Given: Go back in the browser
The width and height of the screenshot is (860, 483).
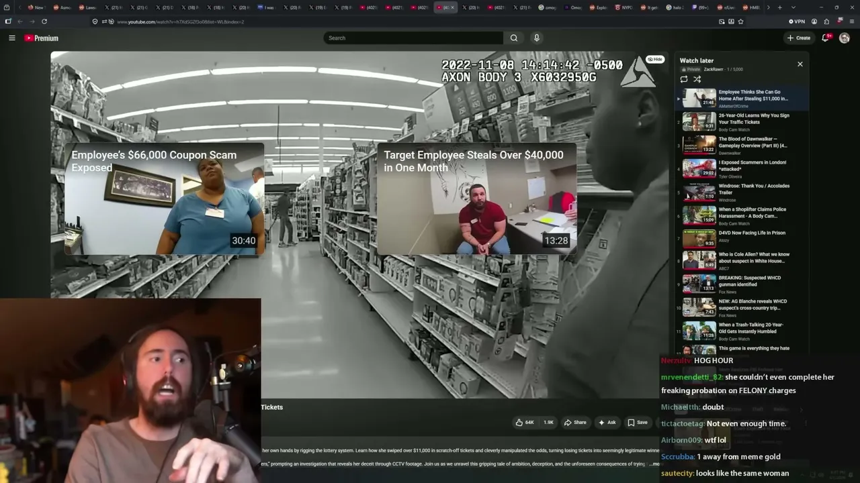Looking at the screenshot, I should click(x=20, y=21).
